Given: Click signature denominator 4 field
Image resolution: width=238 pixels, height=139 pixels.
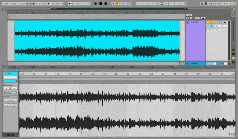Looking at the screenshot, I should [14, 88].
